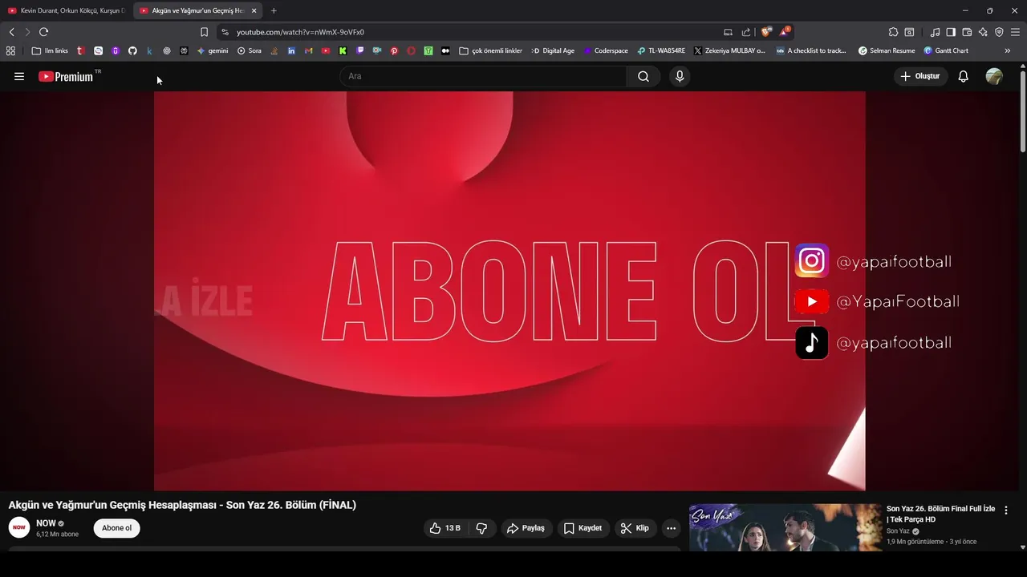Open the 'A checklist to track' bookmark
The height and width of the screenshot is (577, 1027).
click(811, 50)
